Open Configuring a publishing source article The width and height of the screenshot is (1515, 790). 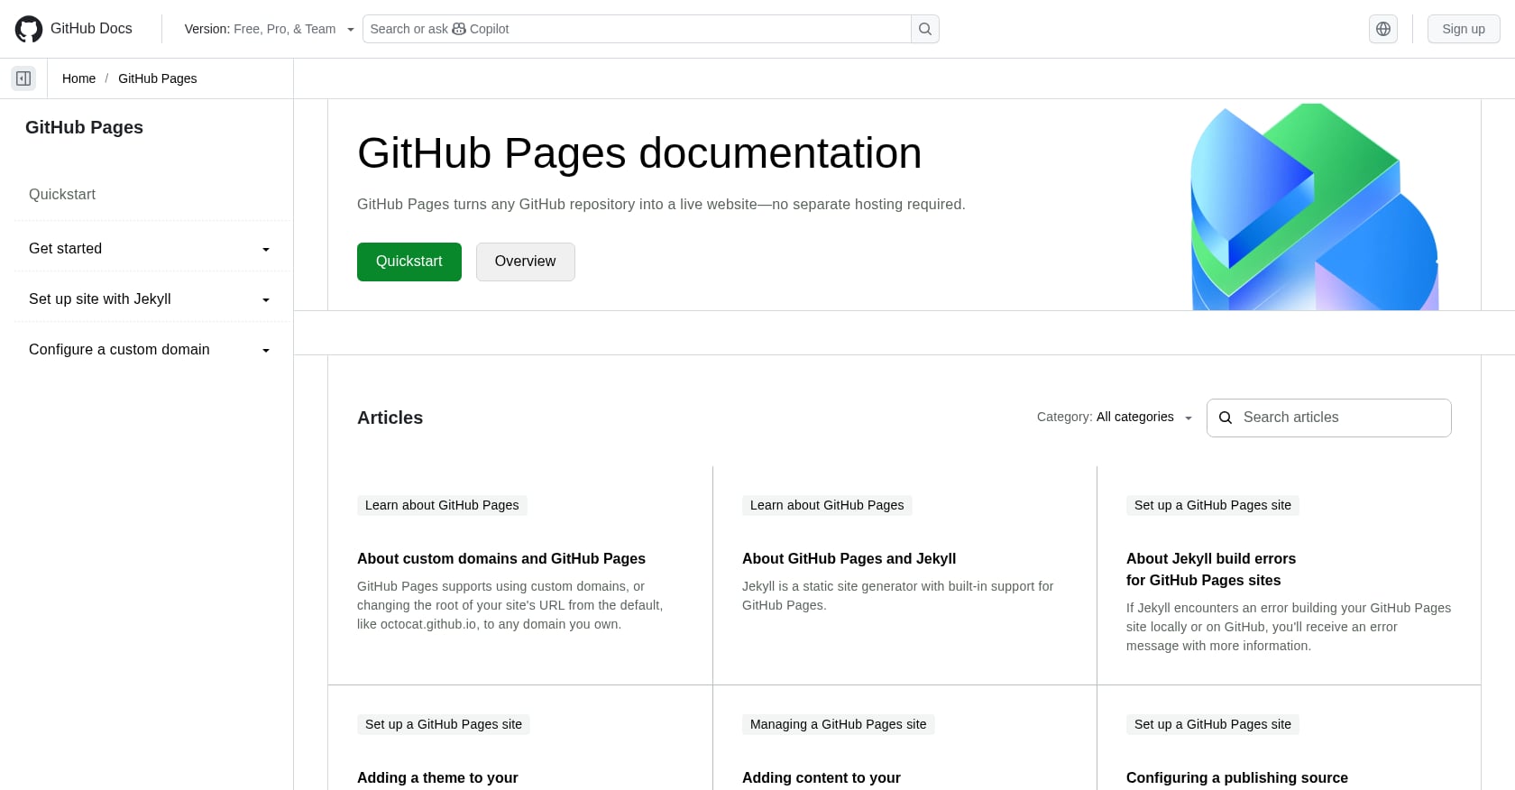tap(1237, 777)
